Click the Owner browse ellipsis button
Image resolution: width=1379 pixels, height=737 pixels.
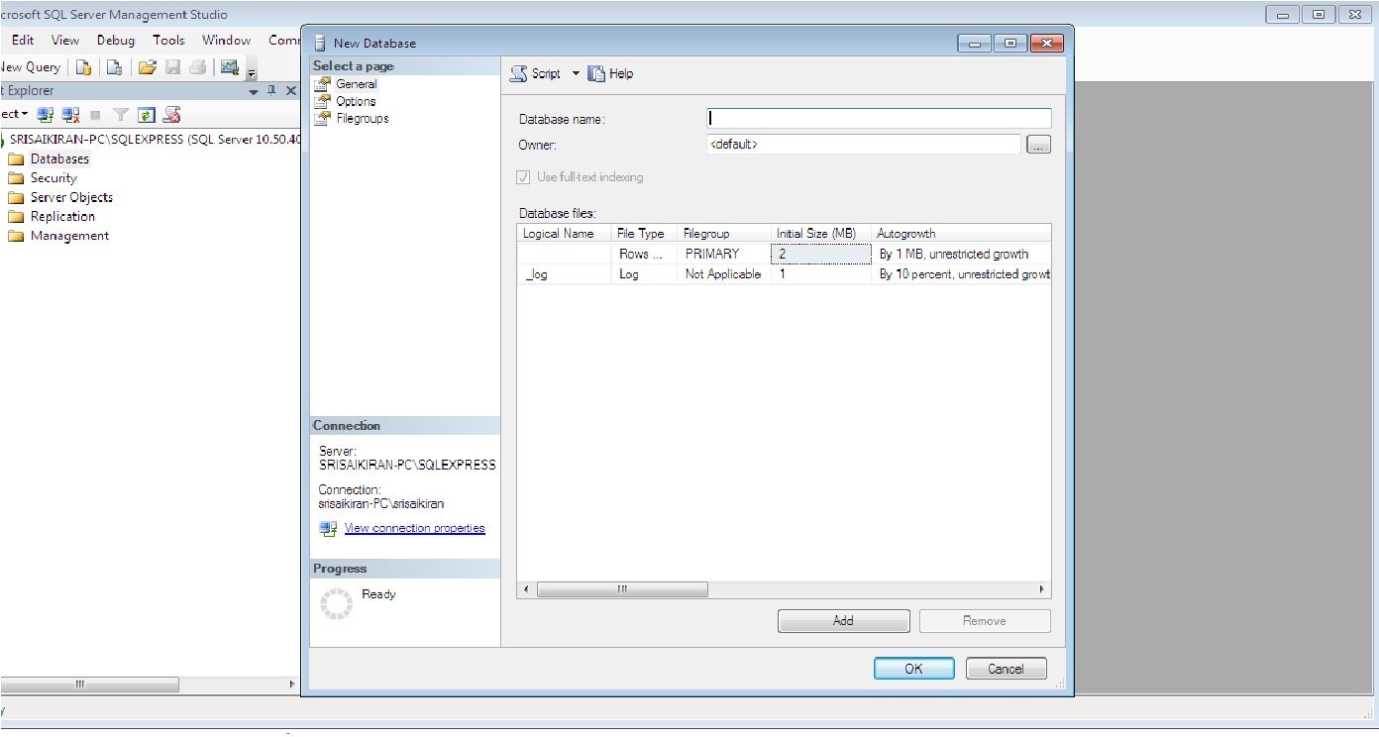point(1038,145)
